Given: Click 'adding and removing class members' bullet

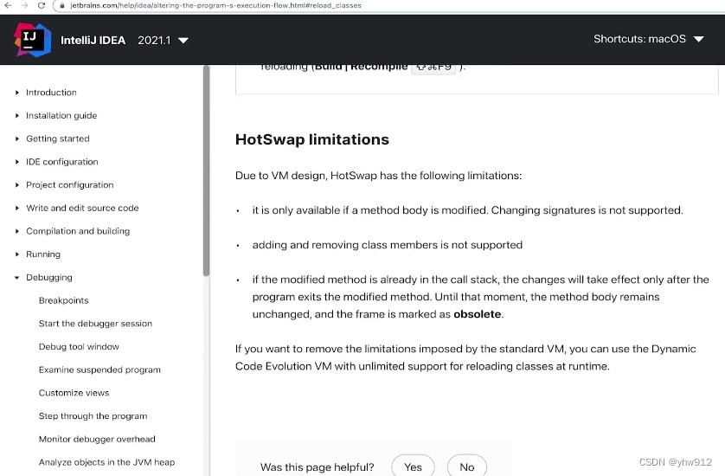Looking at the screenshot, I should click(x=388, y=245).
